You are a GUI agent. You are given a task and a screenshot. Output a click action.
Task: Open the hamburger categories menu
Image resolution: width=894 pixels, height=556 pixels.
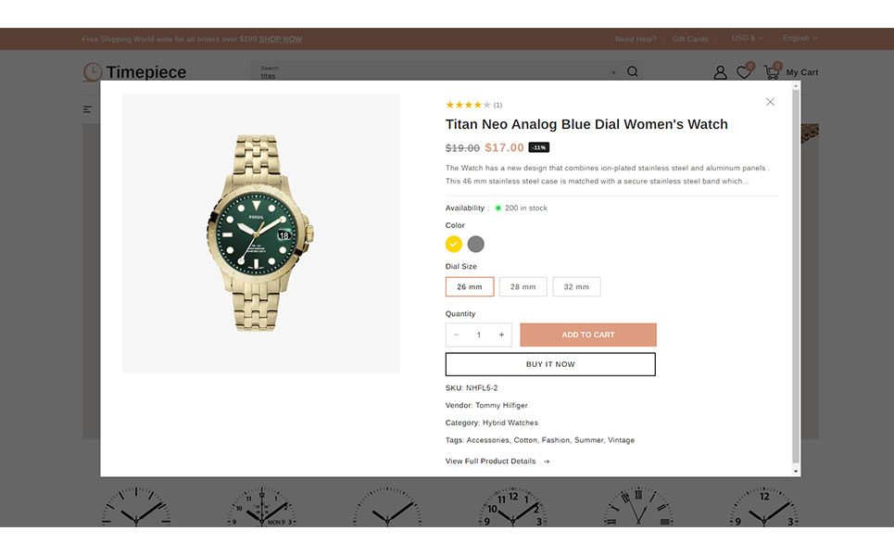point(88,109)
